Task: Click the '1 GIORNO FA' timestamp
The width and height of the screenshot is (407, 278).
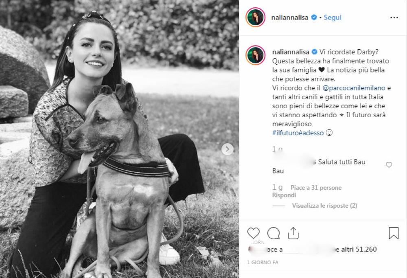Action: (x=263, y=263)
